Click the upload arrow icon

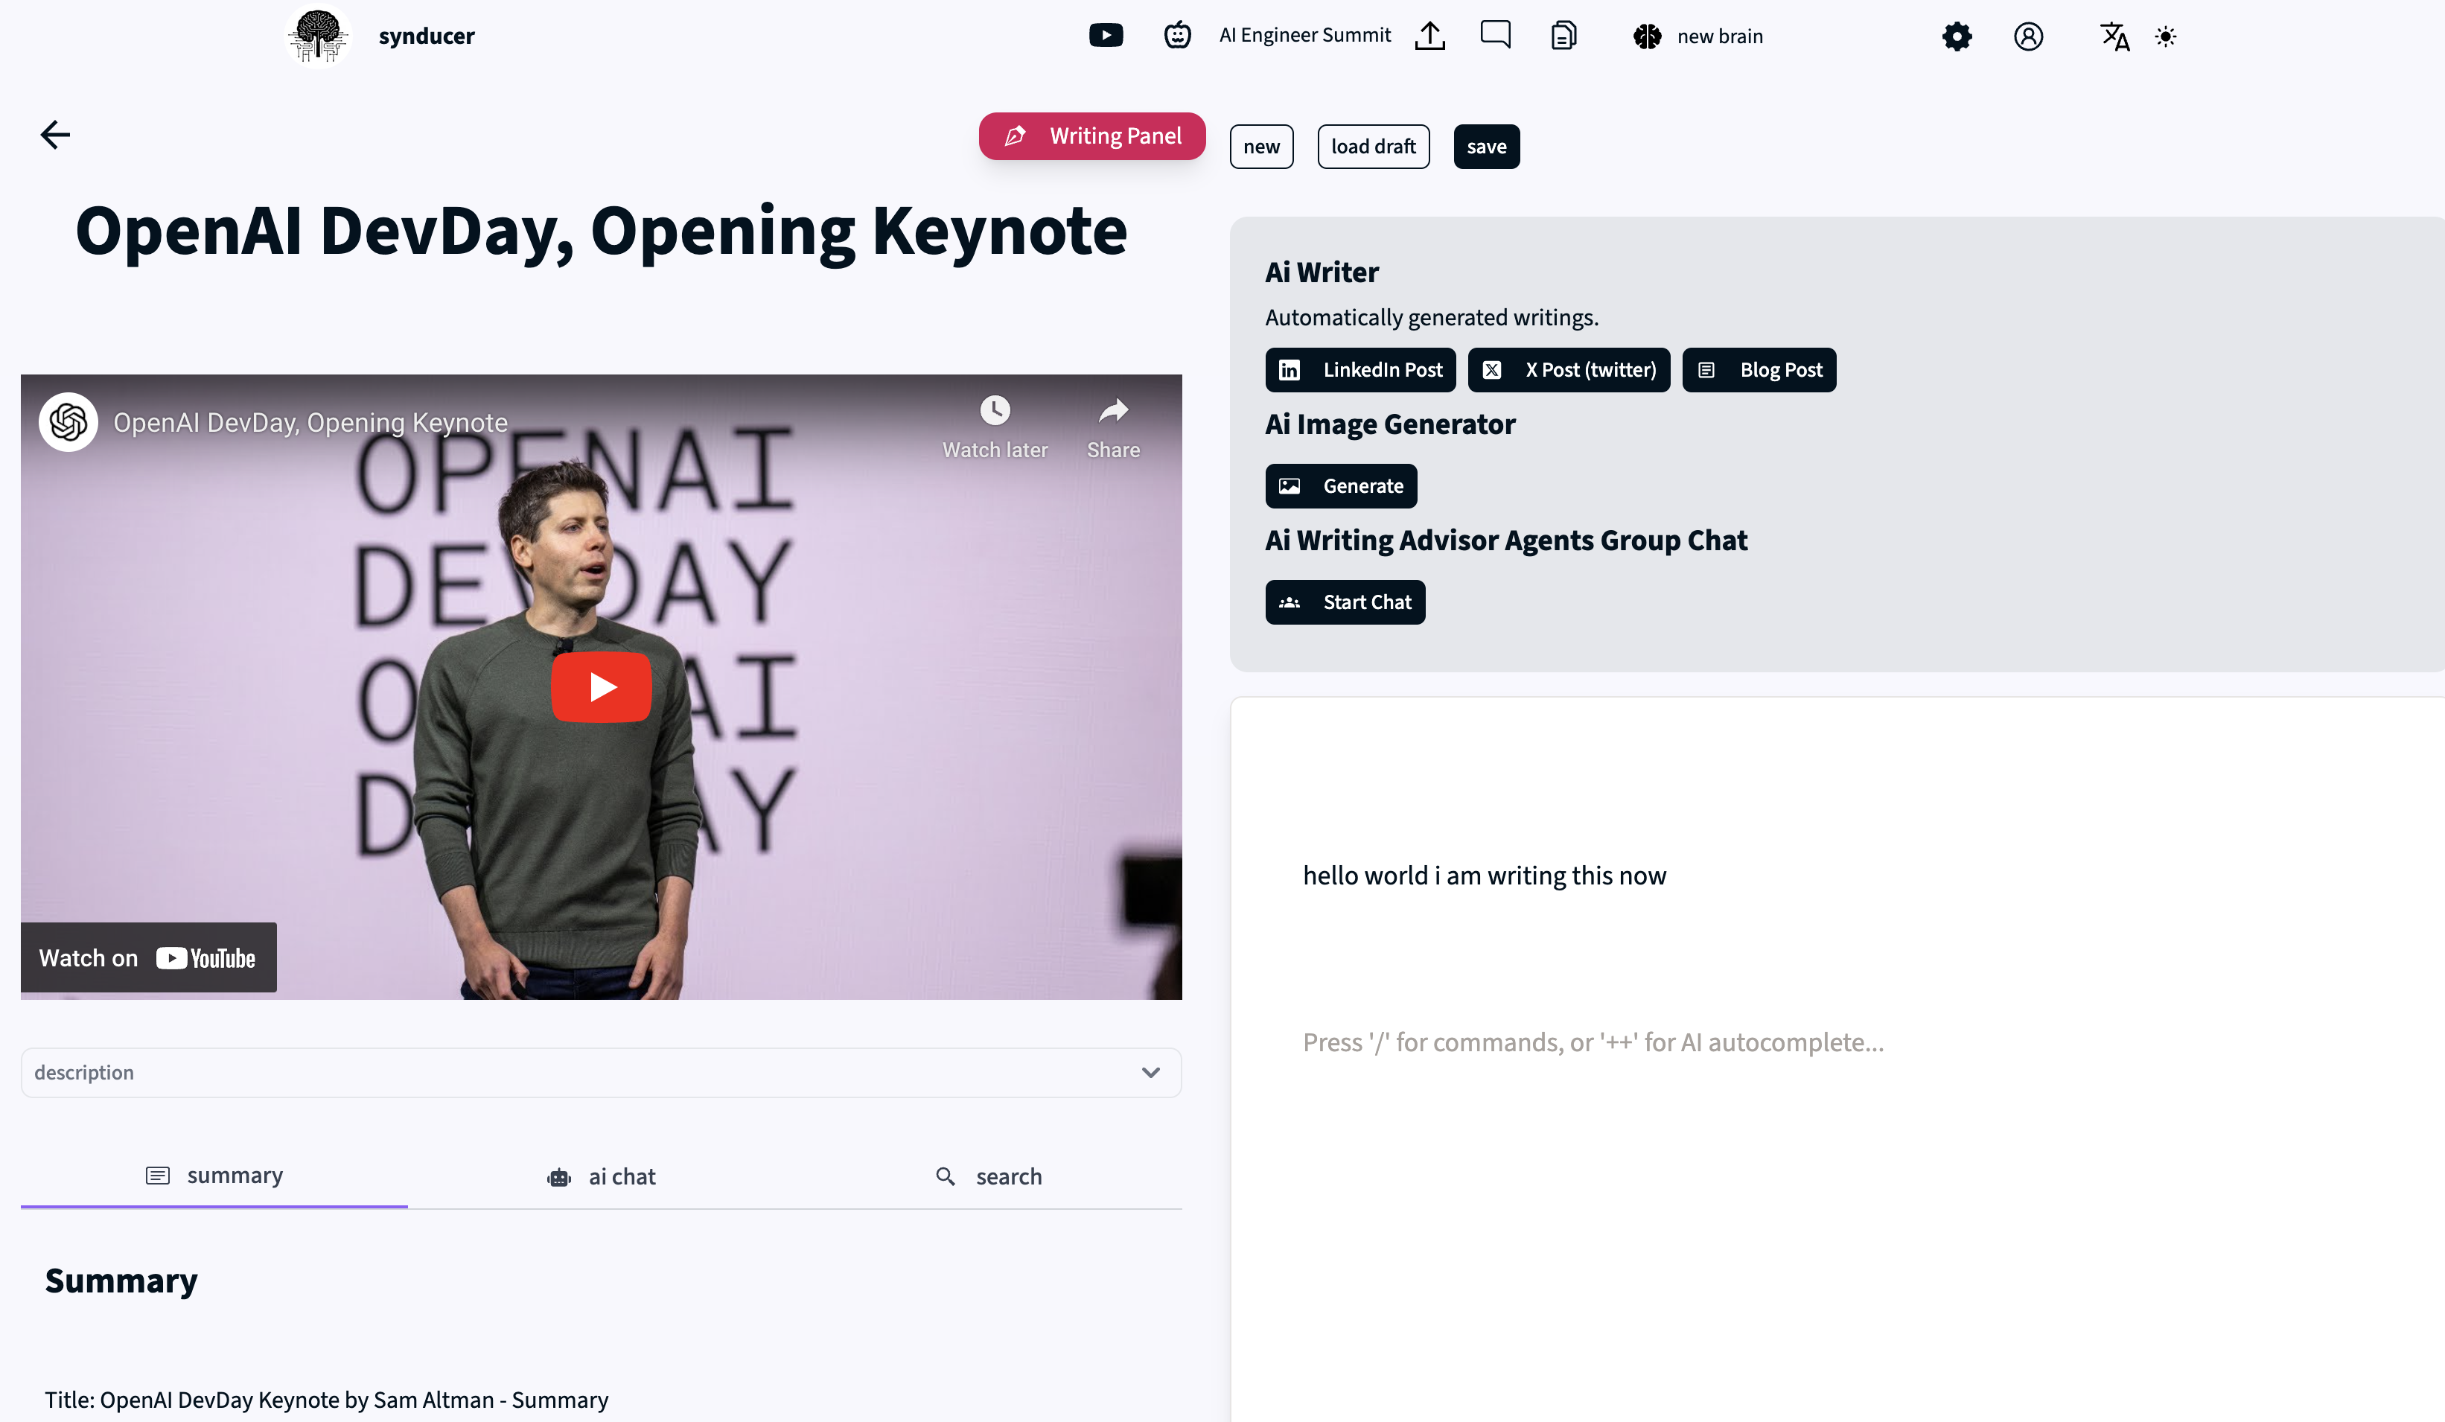1429,36
